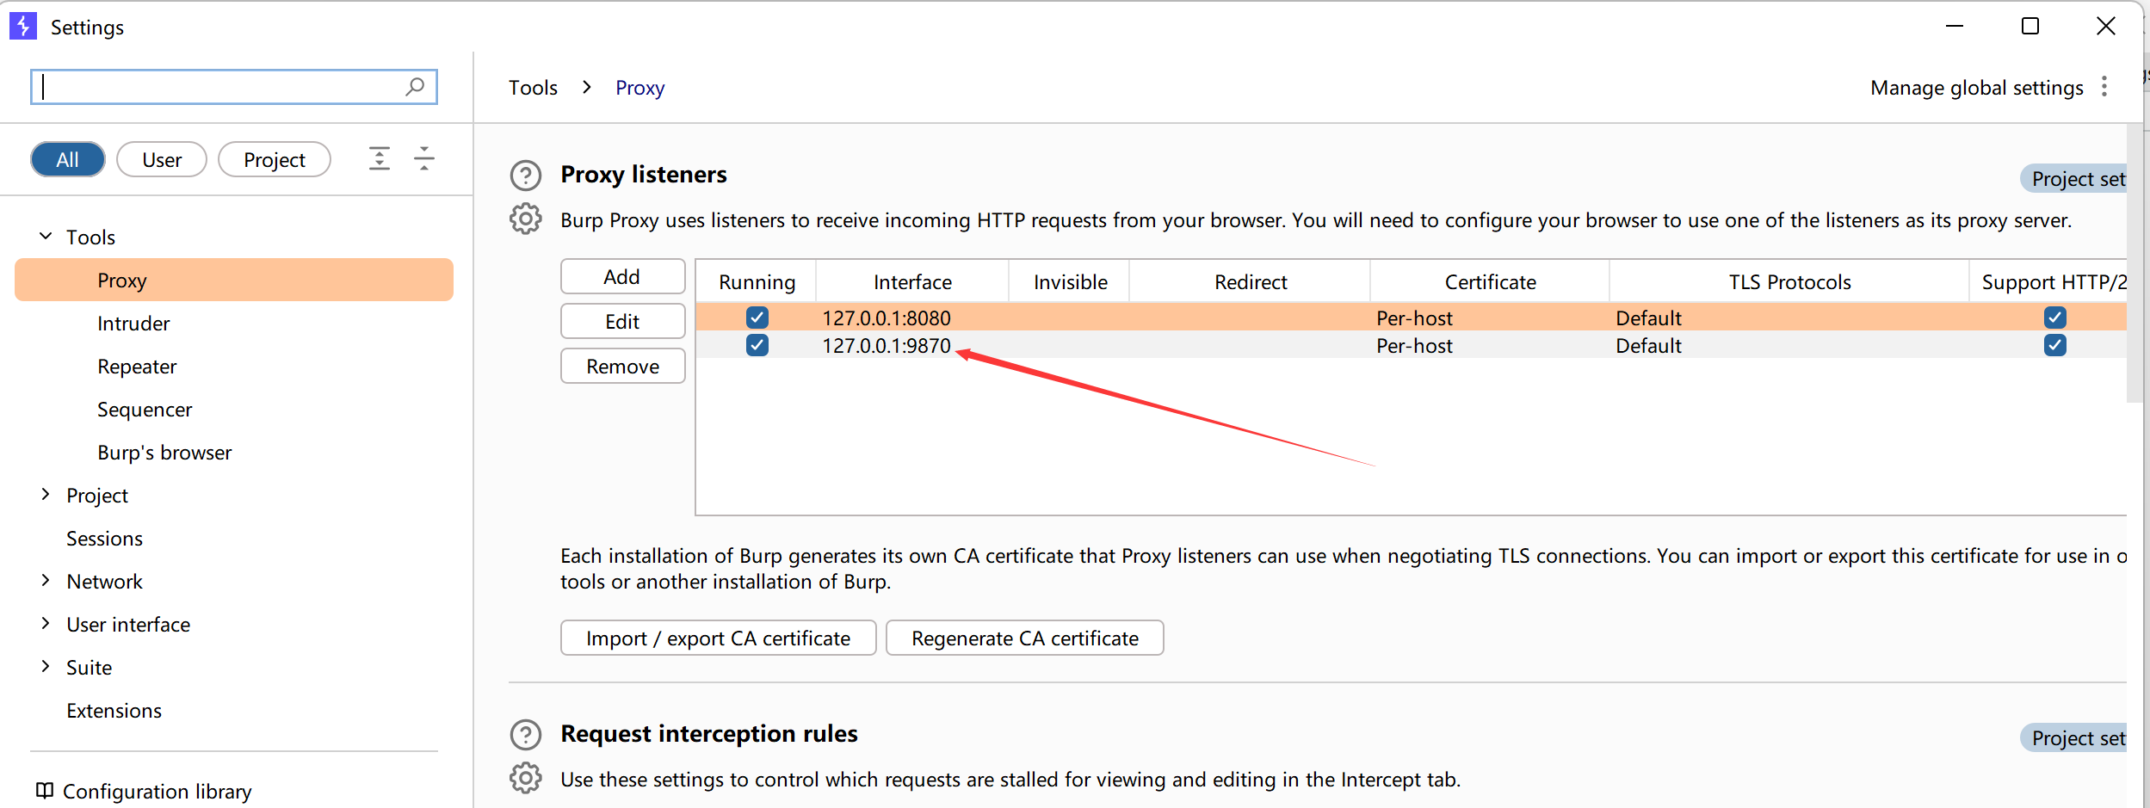This screenshot has height=808, width=2150.
Task: Click Request interception rules gear icon
Action: pyautogui.click(x=525, y=778)
